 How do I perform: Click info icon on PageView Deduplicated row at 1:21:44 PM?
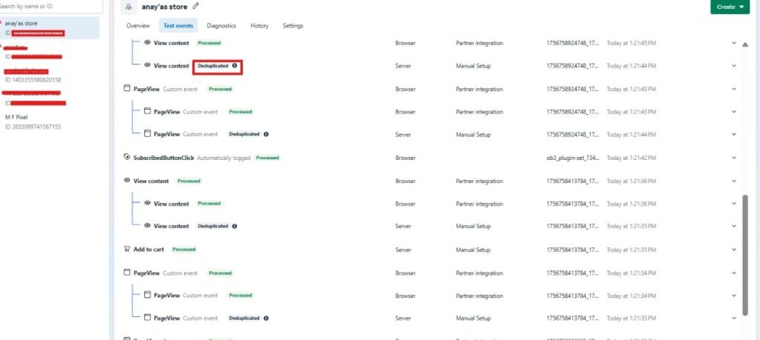266,134
